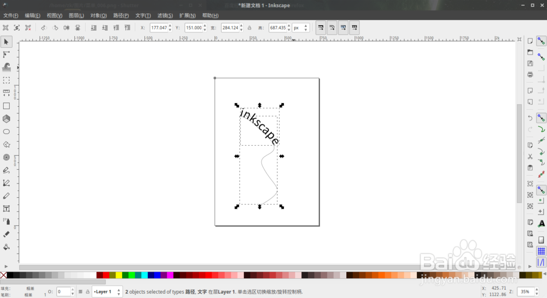Toggle move gradients with object button
Image resolution: width=547 pixels, height=298 pixels.
pyautogui.click(x=343, y=27)
